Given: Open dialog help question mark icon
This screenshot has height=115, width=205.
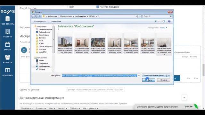Looking at the screenshot, I should pyautogui.click(x=169, y=21).
